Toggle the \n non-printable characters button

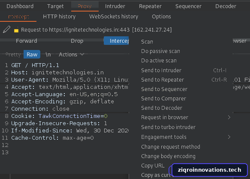[48, 55]
